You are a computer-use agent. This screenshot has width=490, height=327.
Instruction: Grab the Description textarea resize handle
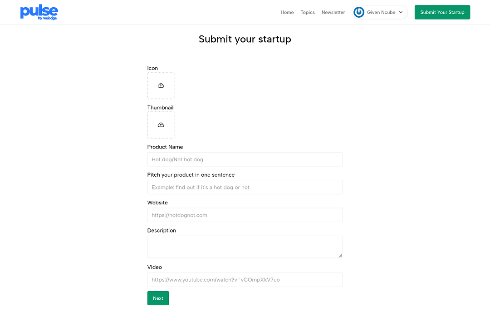tap(340, 255)
